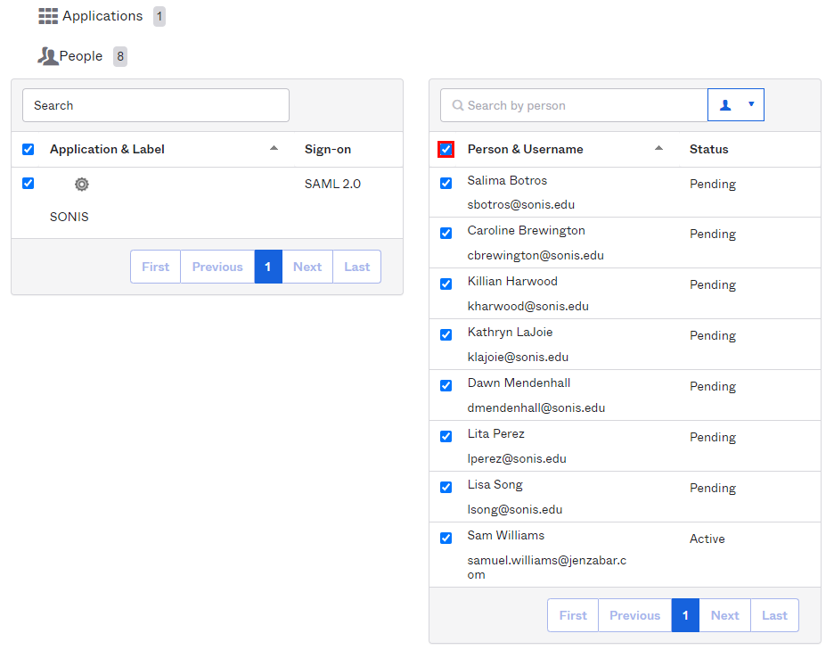Toggle the select-all applications checkbox
The image size is (834, 650).
pyautogui.click(x=29, y=150)
